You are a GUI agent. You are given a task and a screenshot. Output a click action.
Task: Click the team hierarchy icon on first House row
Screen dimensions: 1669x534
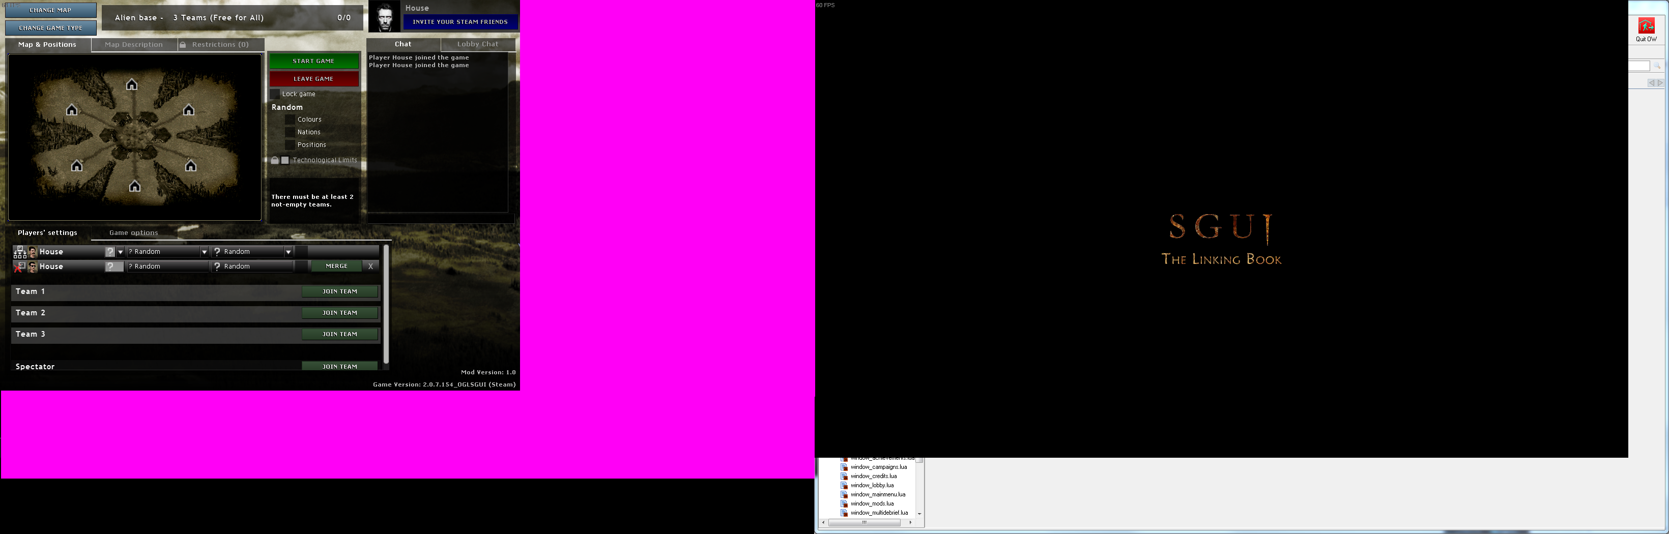(x=20, y=252)
